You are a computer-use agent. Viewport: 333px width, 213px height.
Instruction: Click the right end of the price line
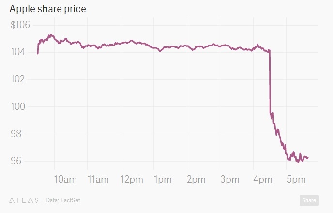point(308,158)
